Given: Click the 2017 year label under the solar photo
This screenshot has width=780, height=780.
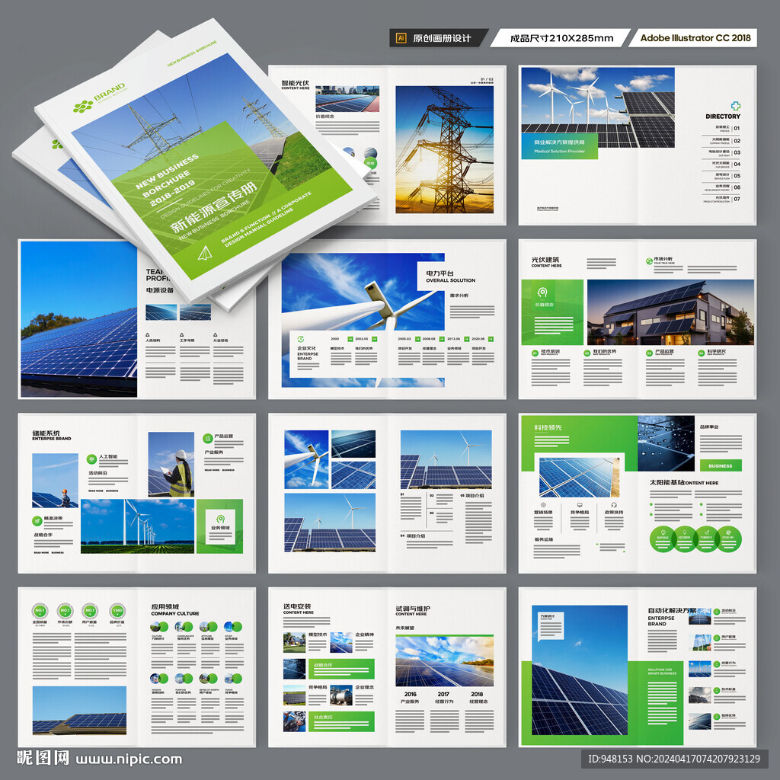Looking at the screenshot, I should (x=443, y=694).
